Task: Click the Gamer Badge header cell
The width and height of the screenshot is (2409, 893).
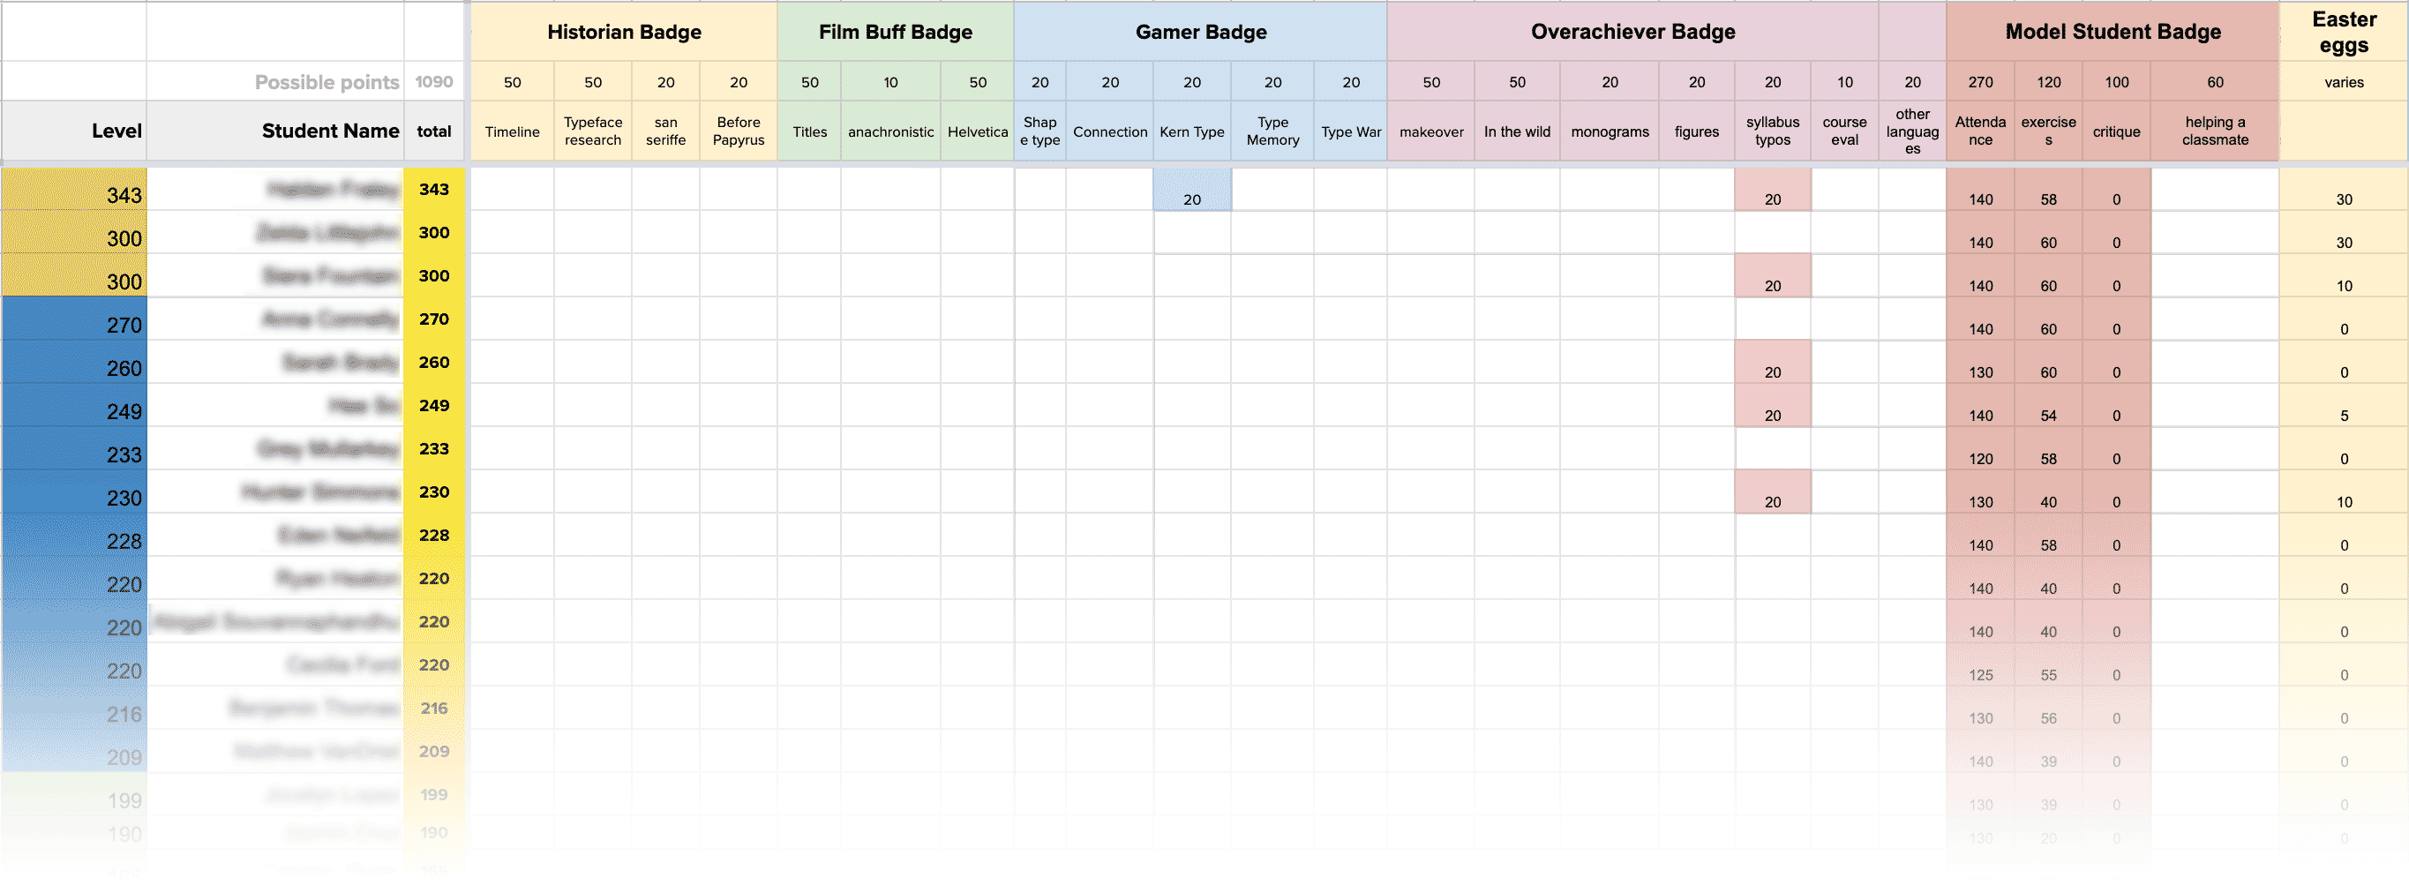Action: tap(1200, 32)
